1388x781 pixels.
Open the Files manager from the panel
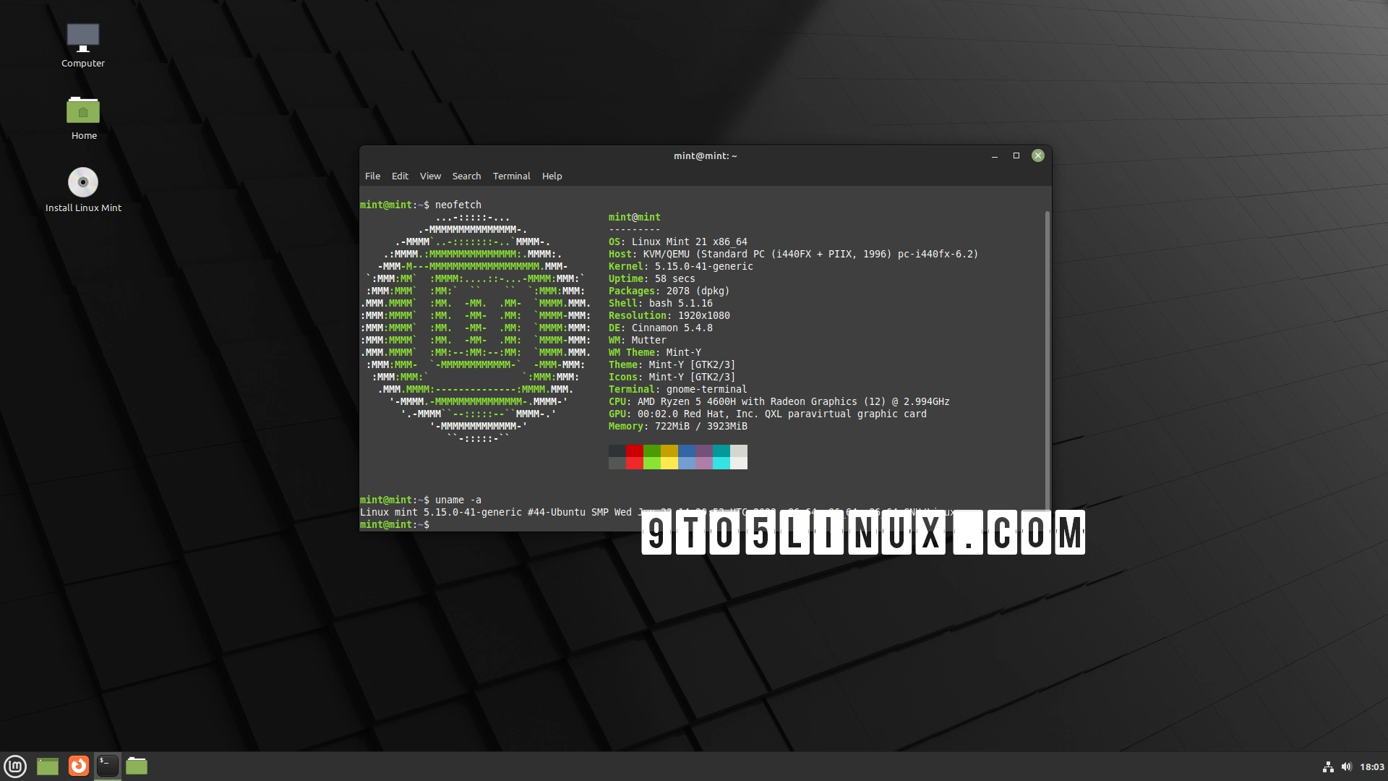click(x=137, y=766)
